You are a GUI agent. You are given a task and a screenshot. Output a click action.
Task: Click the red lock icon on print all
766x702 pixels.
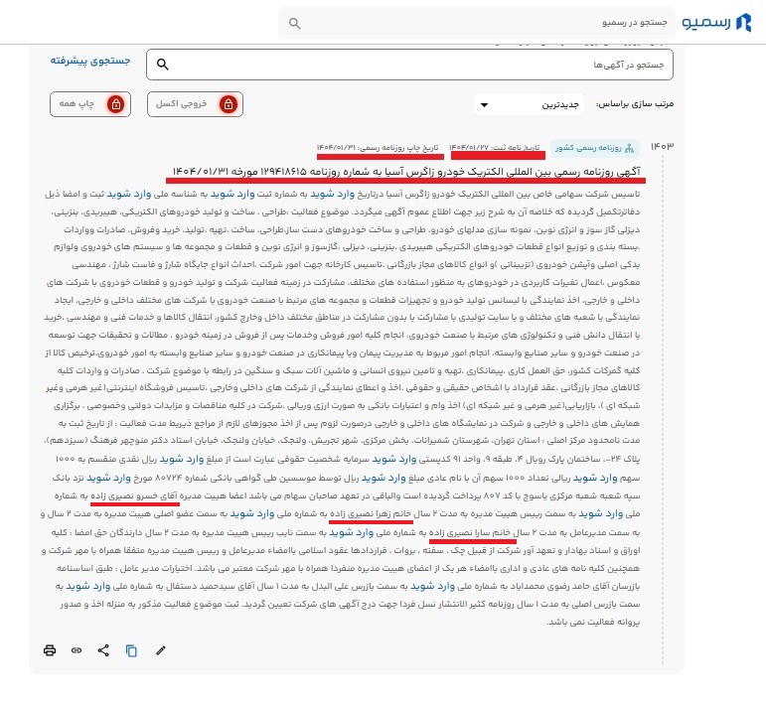[x=116, y=104]
